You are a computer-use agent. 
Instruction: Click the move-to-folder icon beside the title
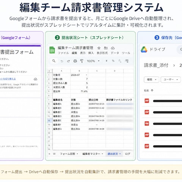coord(106,48)
